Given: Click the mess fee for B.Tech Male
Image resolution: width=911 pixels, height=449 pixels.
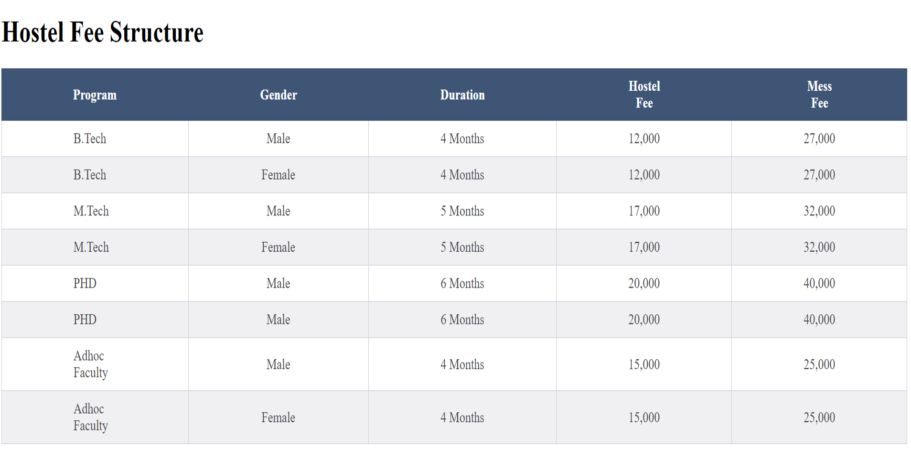Looking at the screenshot, I should pyautogui.click(x=819, y=139).
